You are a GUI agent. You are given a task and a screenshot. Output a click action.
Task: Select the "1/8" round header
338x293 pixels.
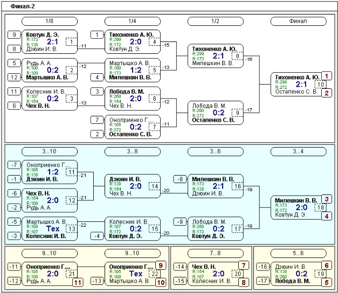pos(50,21)
